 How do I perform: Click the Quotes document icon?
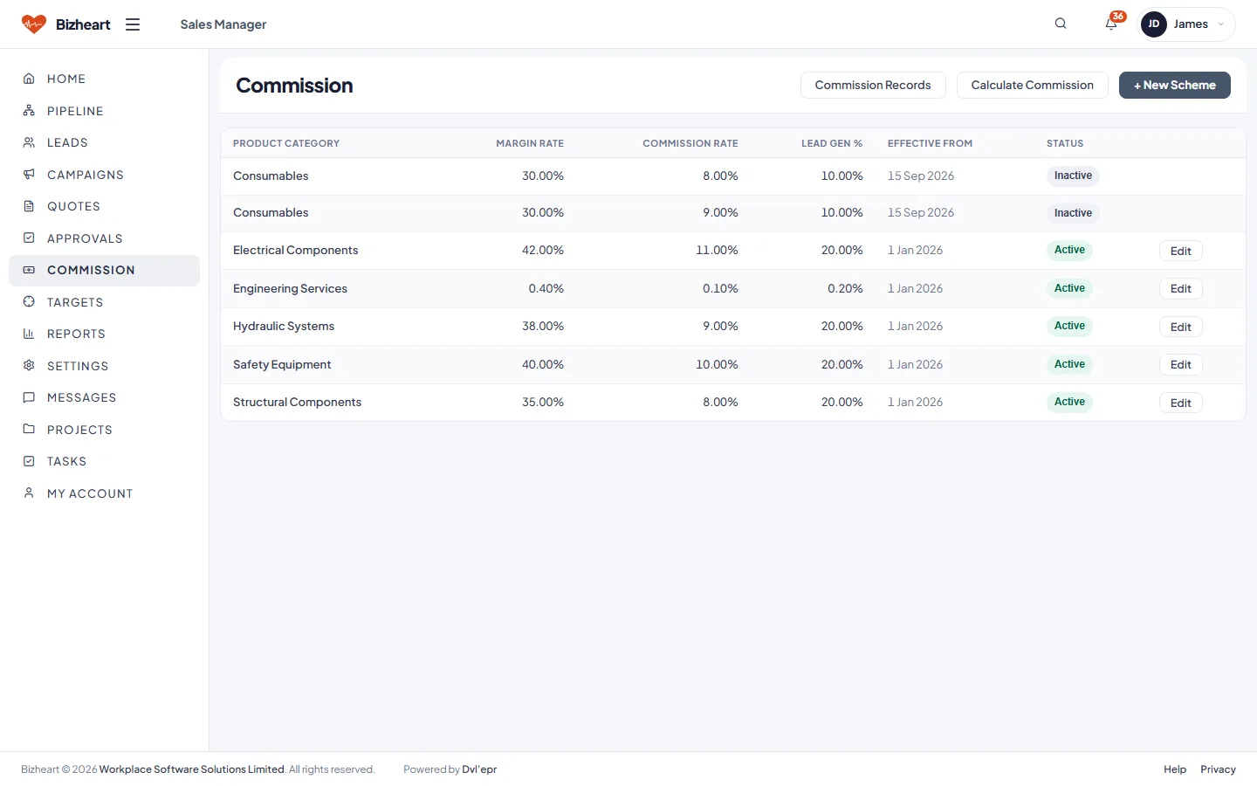pos(29,206)
